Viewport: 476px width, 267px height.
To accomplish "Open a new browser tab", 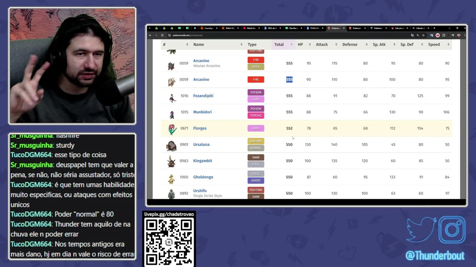I will (x=434, y=28).
